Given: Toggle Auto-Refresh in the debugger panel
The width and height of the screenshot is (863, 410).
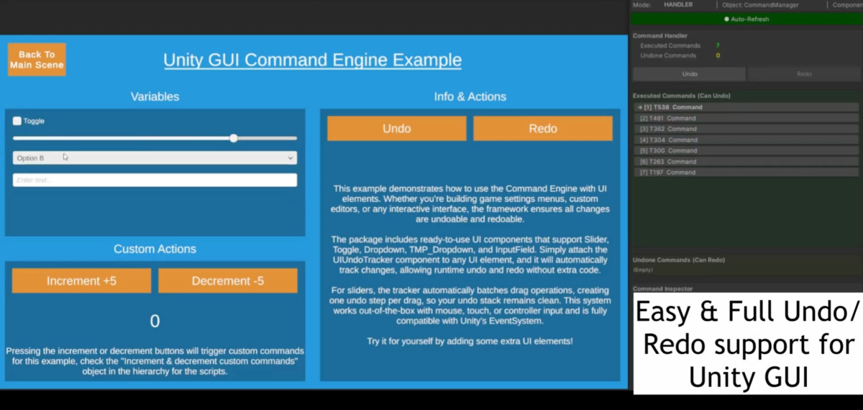Looking at the screenshot, I should [x=746, y=19].
